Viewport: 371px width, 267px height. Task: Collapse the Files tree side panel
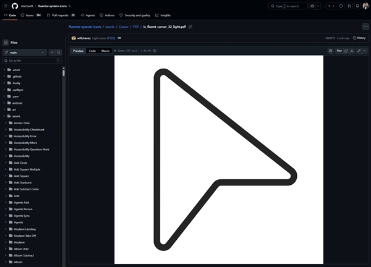click(6, 43)
